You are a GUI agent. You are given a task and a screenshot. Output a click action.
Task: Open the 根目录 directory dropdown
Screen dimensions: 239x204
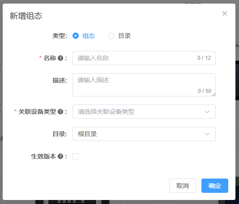tap(144, 134)
